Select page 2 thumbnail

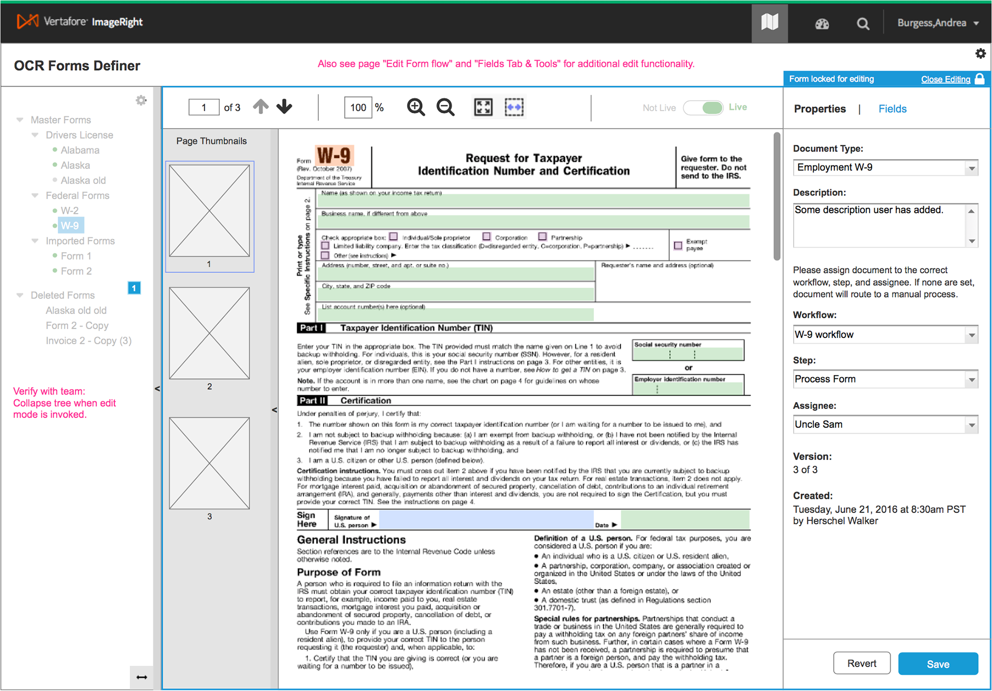pos(209,333)
